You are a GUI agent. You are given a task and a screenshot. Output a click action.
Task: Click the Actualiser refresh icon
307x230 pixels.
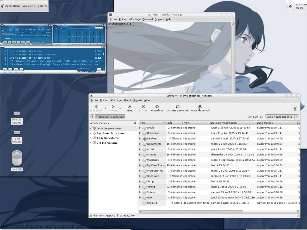pyautogui.click(x=157, y=107)
